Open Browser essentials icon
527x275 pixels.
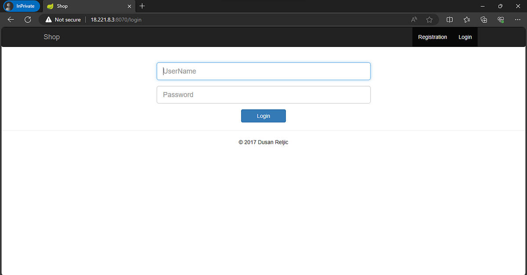(501, 19)
